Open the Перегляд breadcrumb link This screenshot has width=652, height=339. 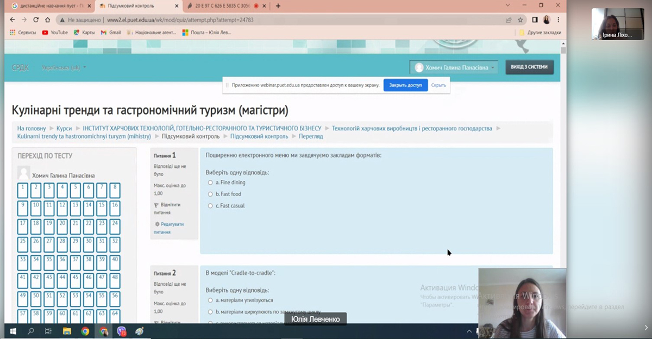tap(310, 136)
